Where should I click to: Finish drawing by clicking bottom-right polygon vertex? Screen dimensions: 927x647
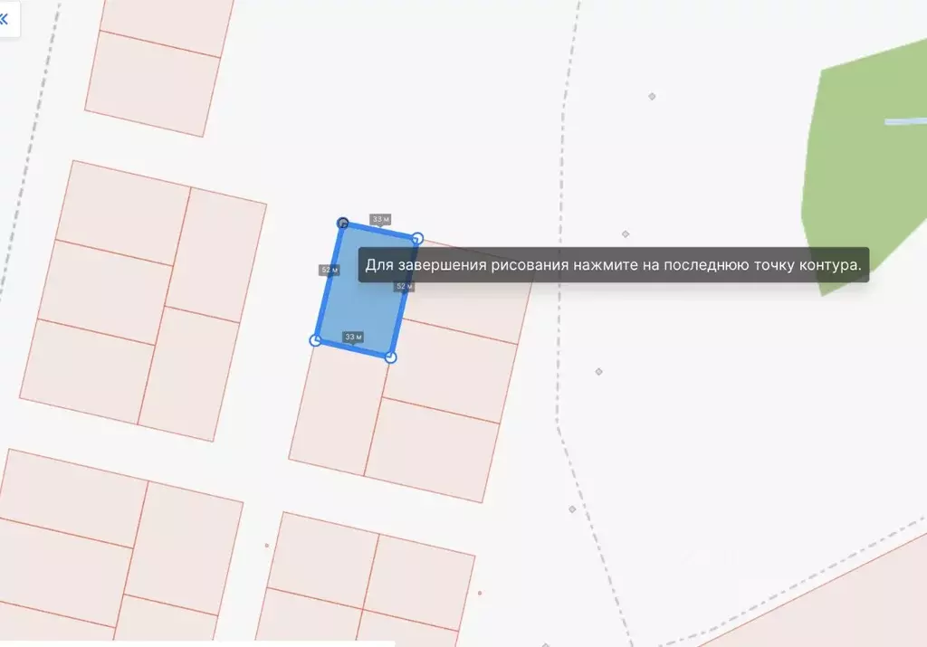click(x=390, y=357)
